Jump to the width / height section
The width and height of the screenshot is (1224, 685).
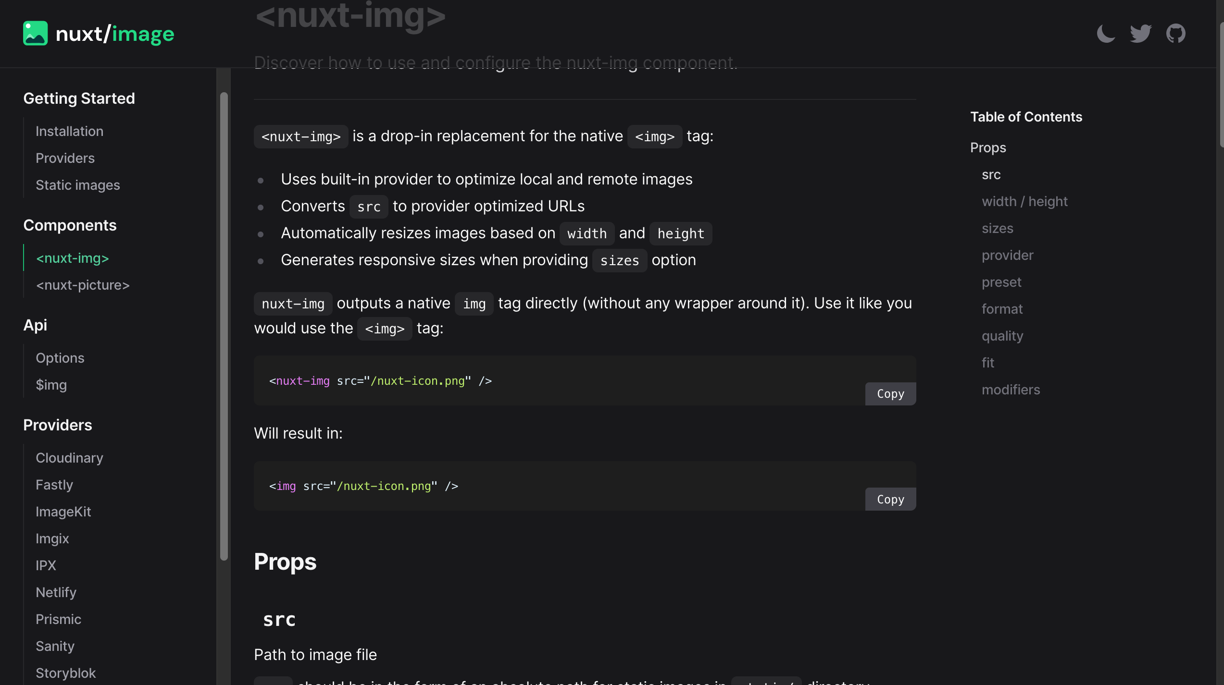pyautogui.click(x=1024, y=201)
